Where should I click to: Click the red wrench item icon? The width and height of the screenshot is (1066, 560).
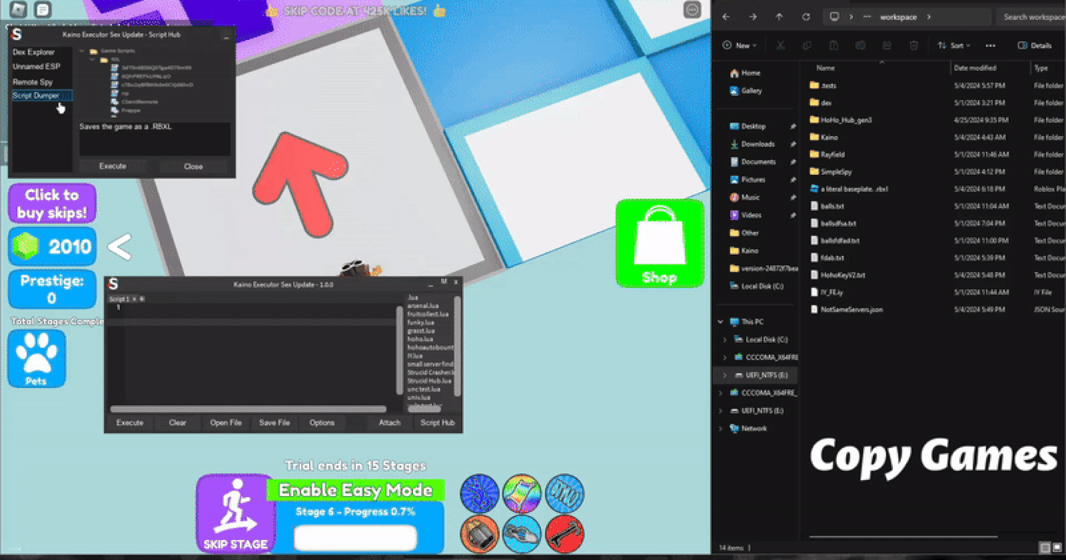coord(564,534)
